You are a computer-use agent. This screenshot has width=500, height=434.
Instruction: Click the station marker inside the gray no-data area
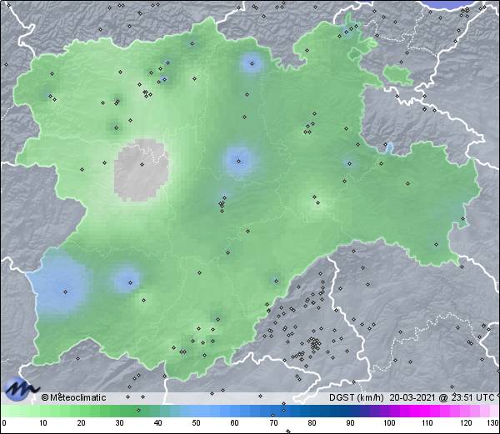point(142,164)
